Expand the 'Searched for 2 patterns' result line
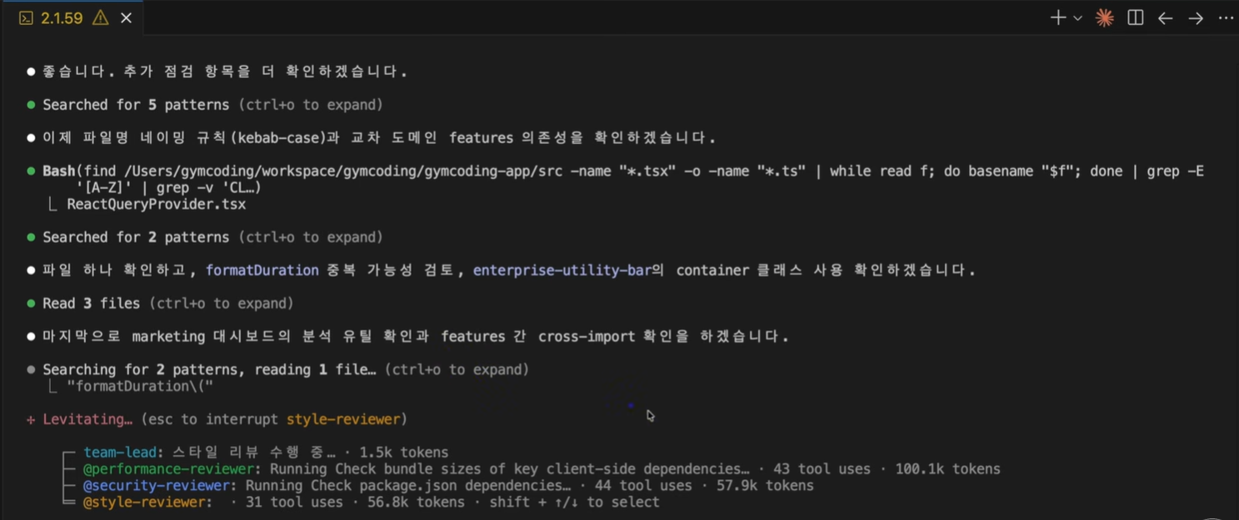The image size is (1239, 520). pos(212,237)
